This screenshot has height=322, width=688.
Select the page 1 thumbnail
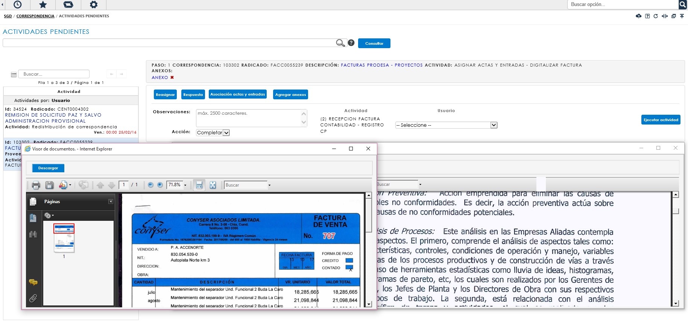tap(64, 238)
